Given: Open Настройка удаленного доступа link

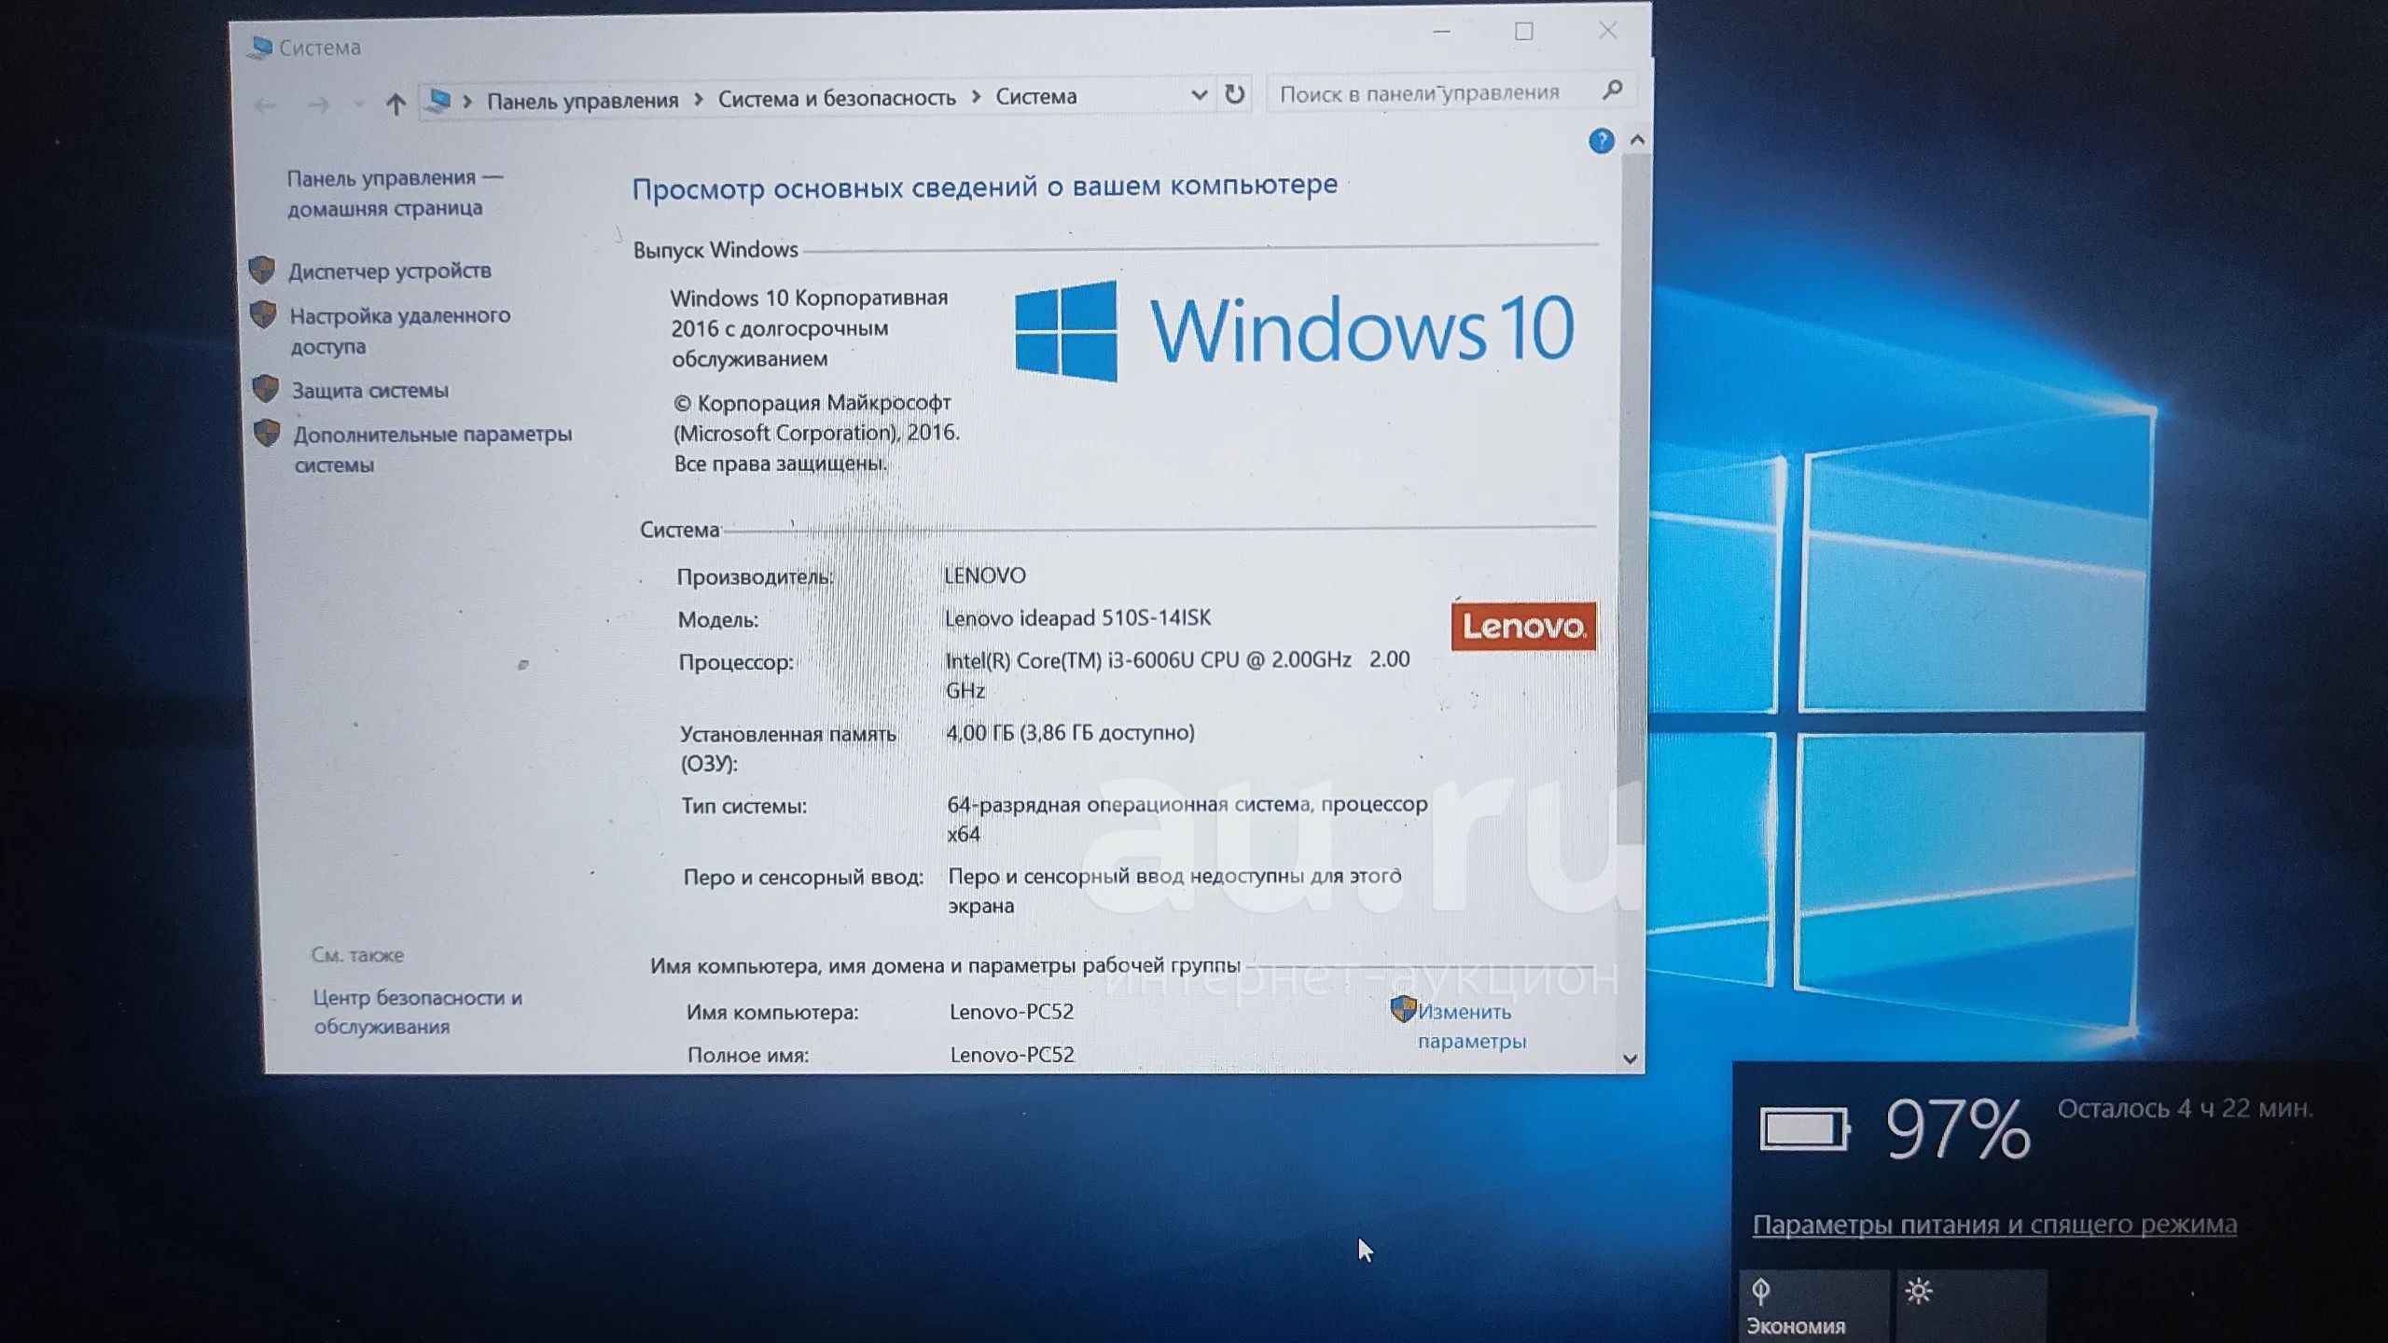Looking at the screenshot, I should [399, 330].
